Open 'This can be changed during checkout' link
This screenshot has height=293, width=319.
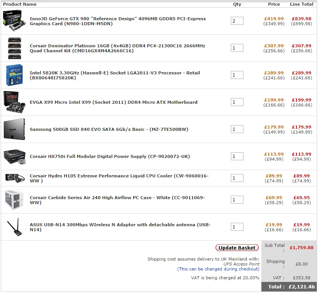pyautogui.click(x=218, y=269)
